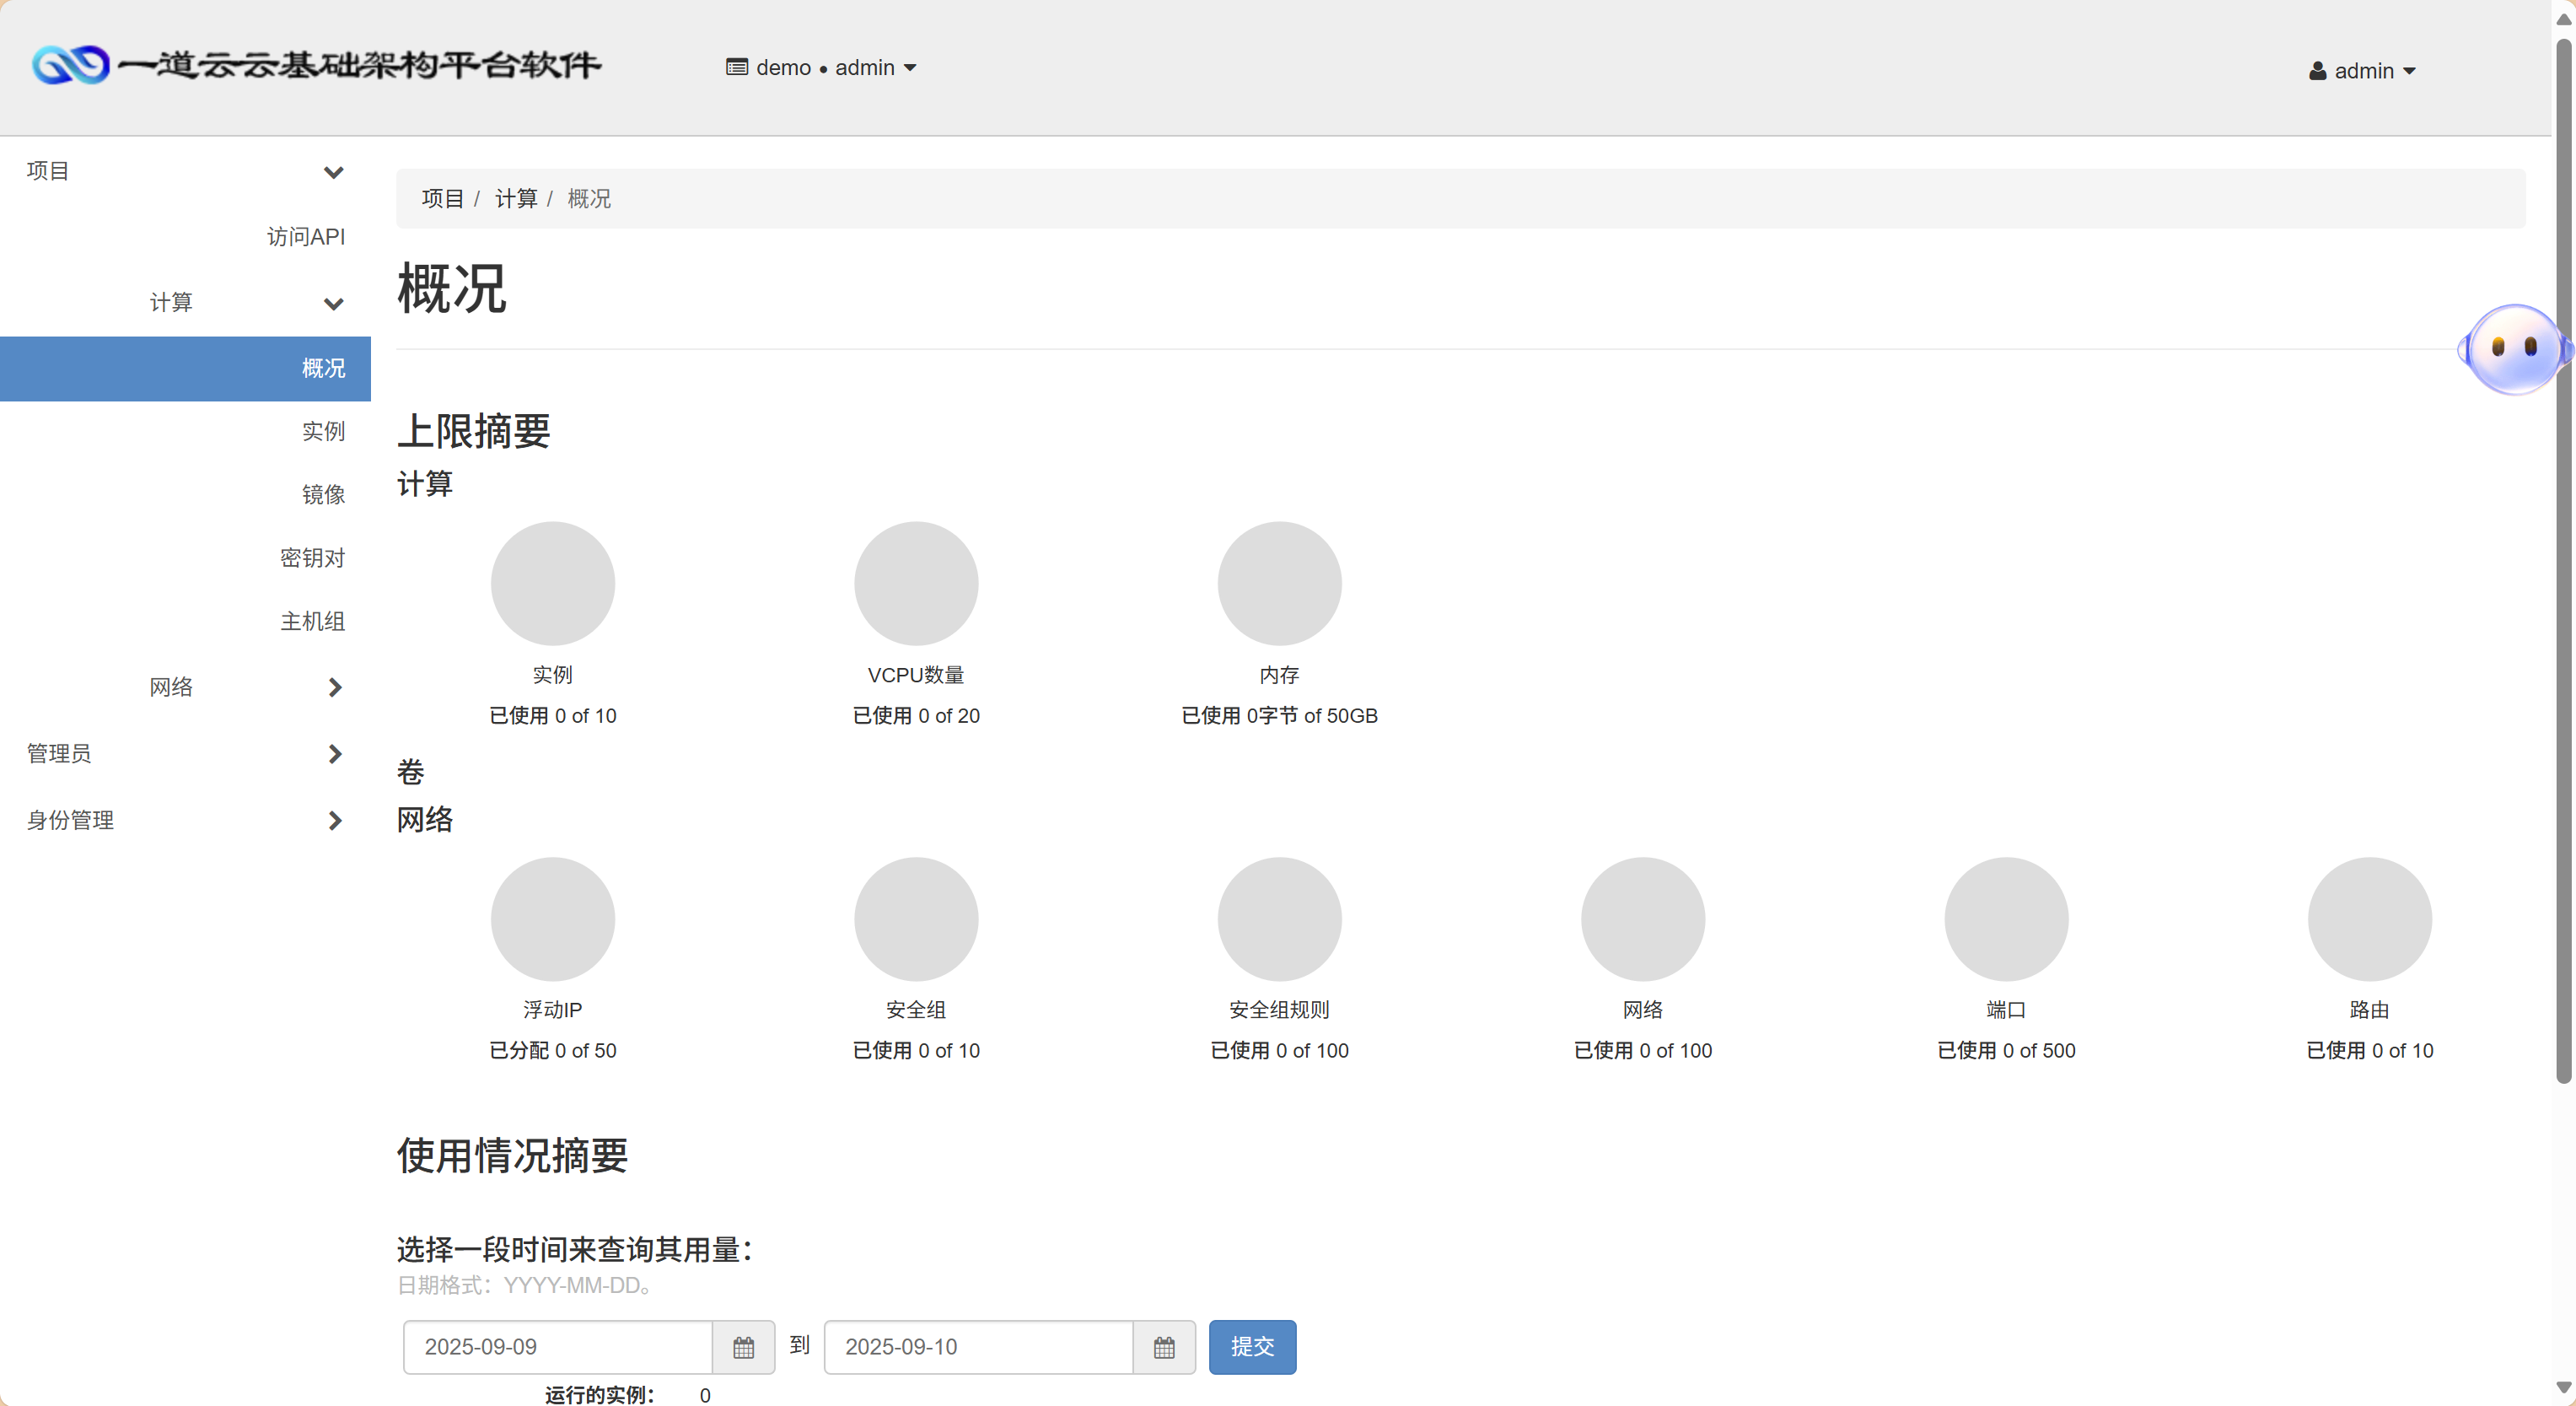Open the start date calendar picker
Screen dimensions: 2576x1406
[744, 1347]
